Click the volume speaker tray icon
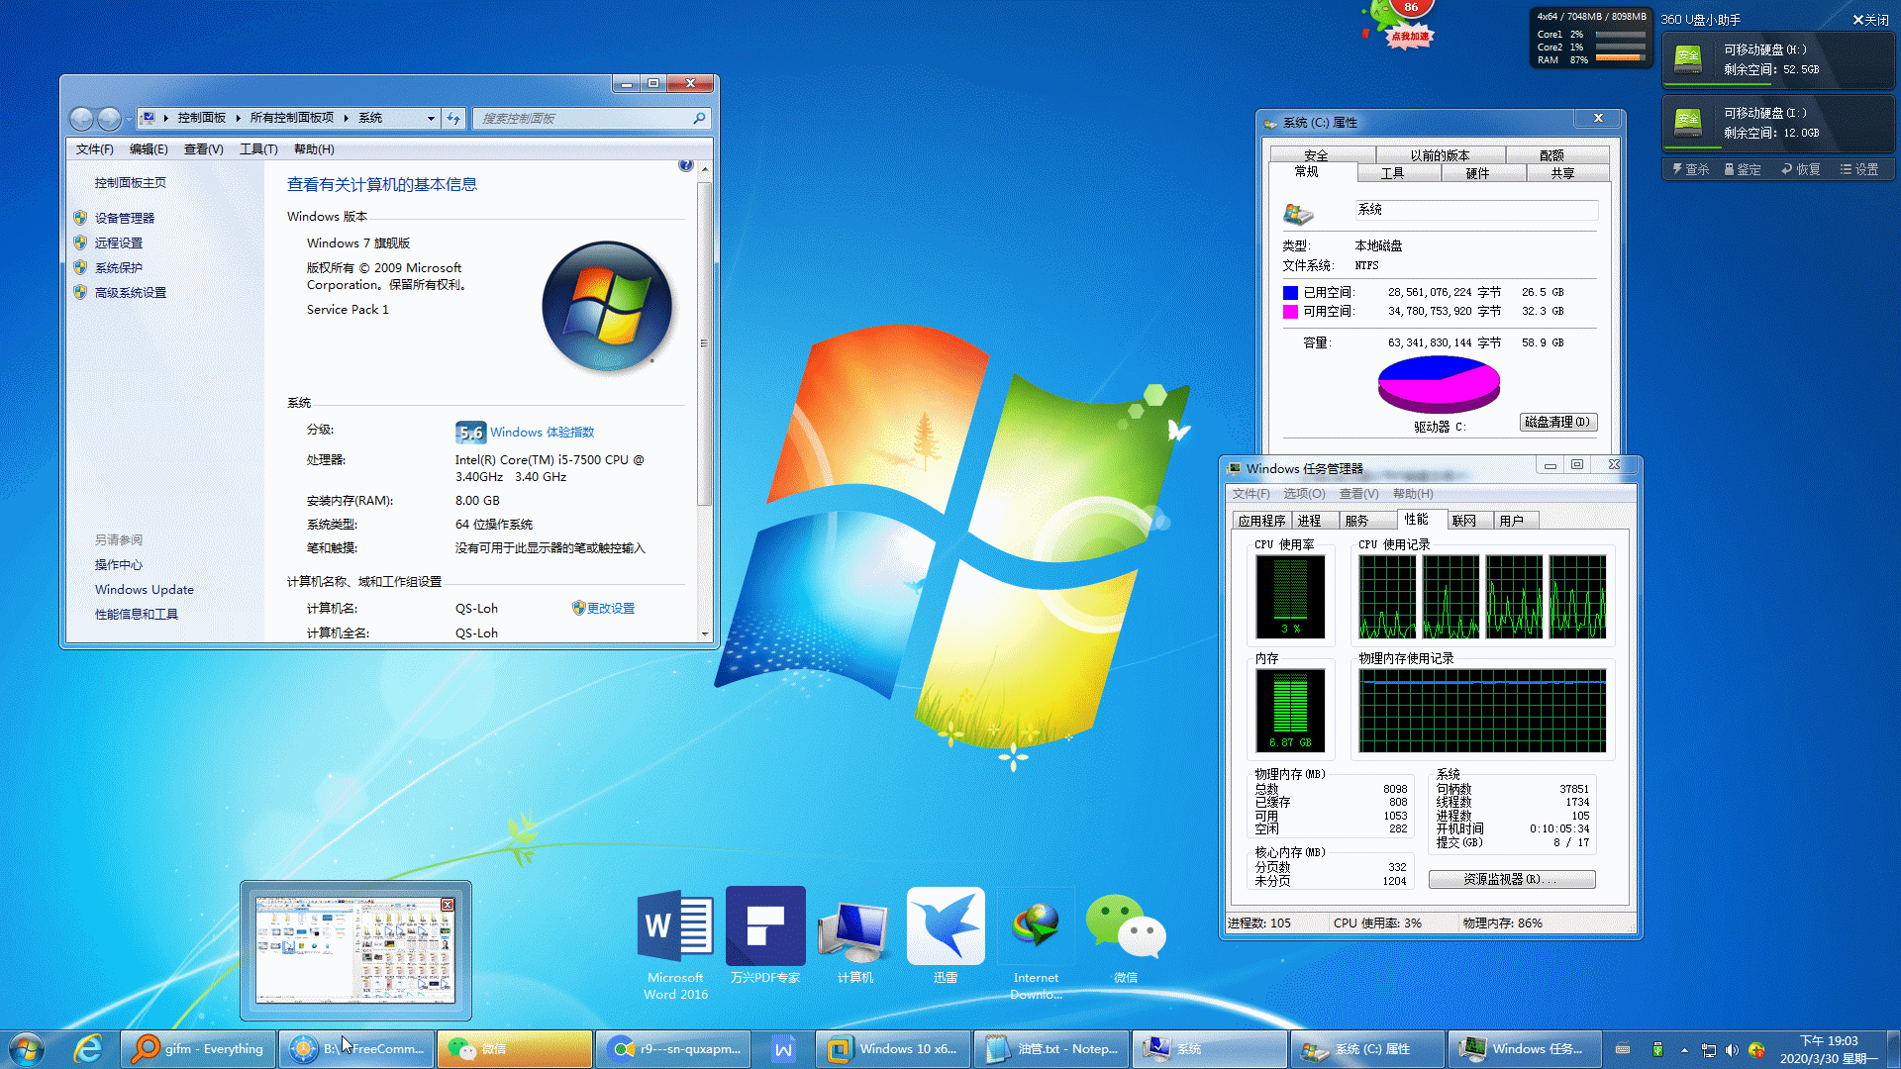 pyautogui.click(x=1732, y=1050)
